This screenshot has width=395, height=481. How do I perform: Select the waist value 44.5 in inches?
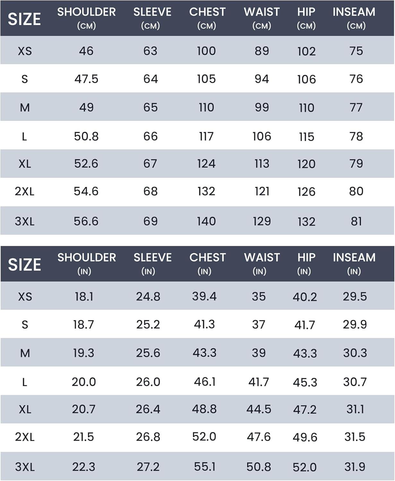click(259, 409)
